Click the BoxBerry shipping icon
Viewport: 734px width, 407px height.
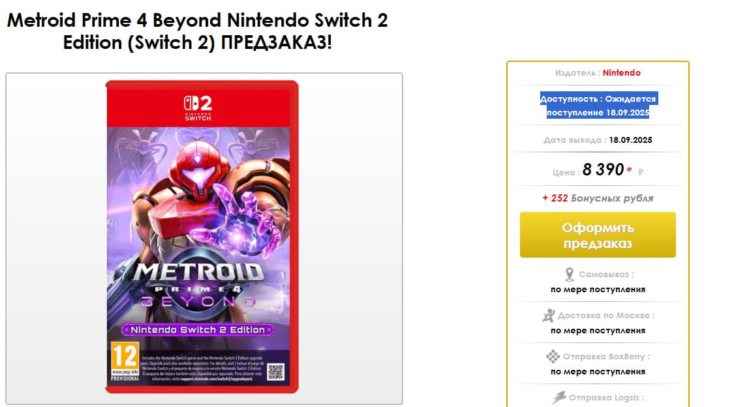click(553, 357)
